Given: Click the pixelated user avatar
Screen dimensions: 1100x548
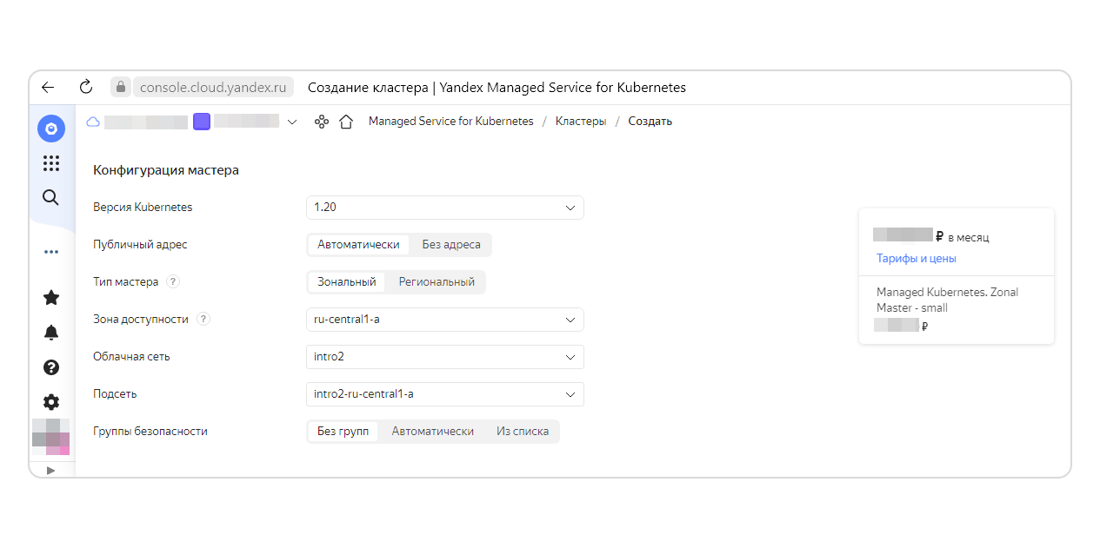Looking at the screenshot, I should 51,437.
